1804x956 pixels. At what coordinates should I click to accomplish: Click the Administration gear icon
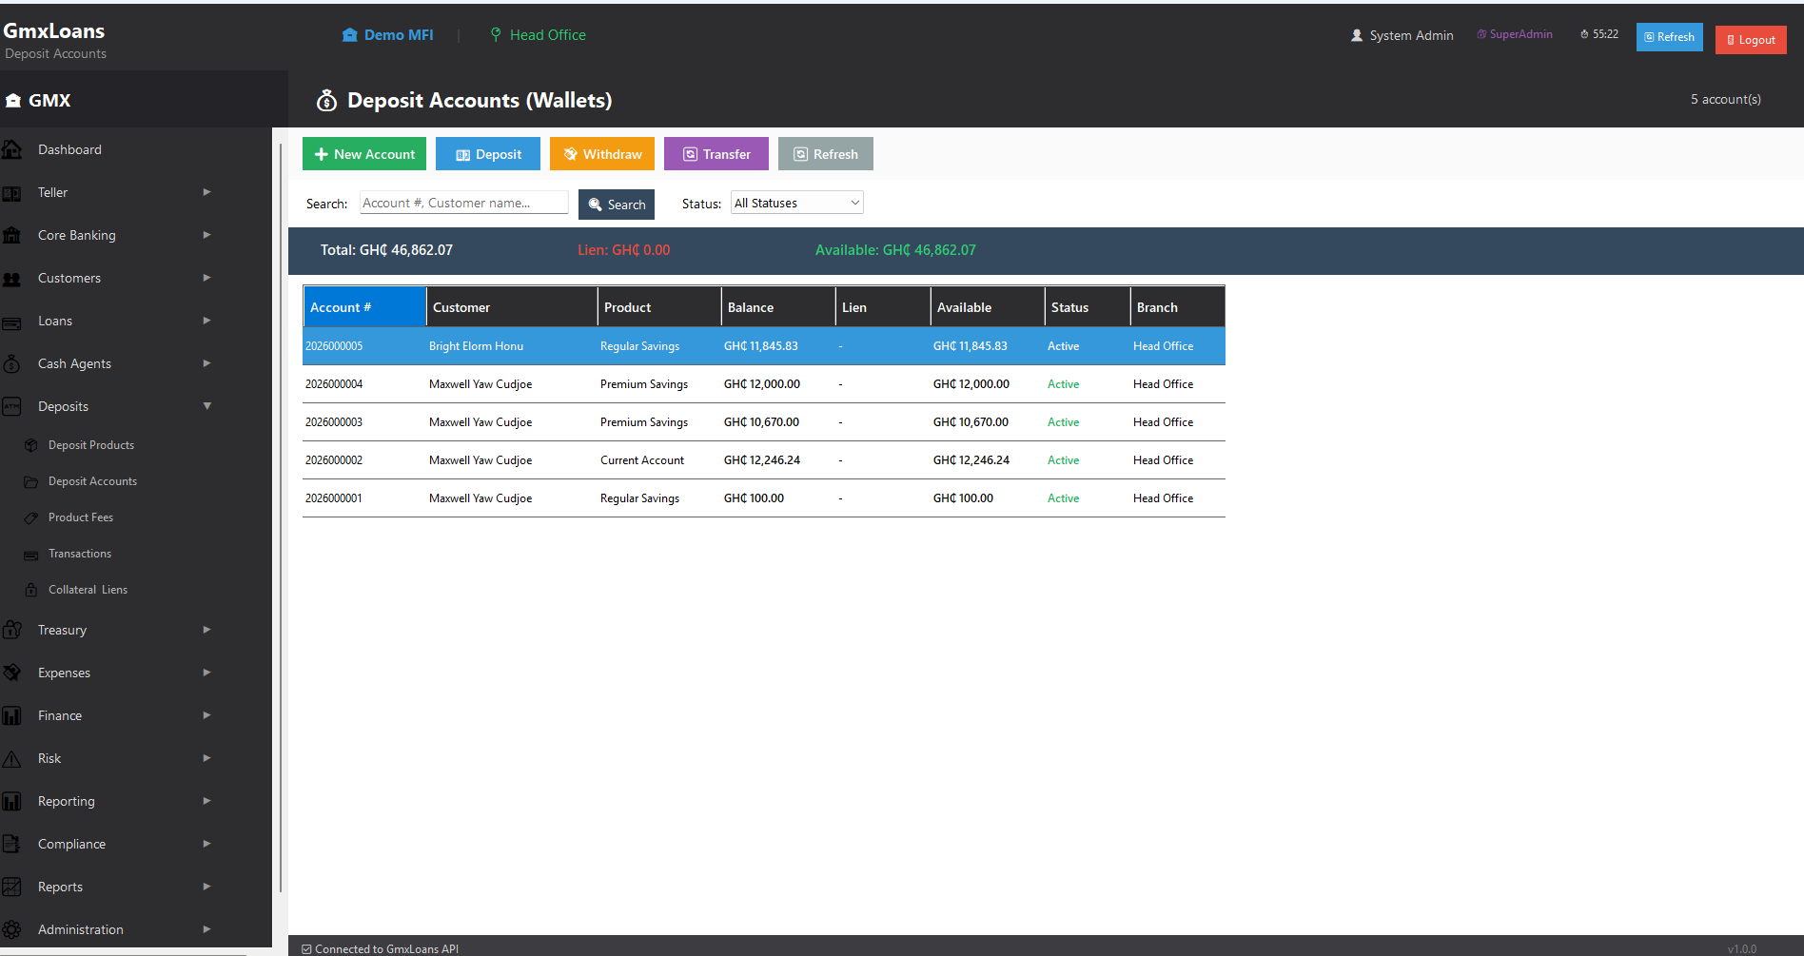11,929
